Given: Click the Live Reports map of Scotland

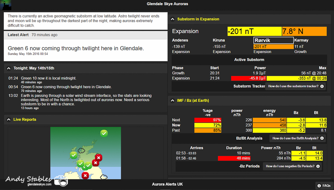Looking at the screenshot, I should (86, 153).
